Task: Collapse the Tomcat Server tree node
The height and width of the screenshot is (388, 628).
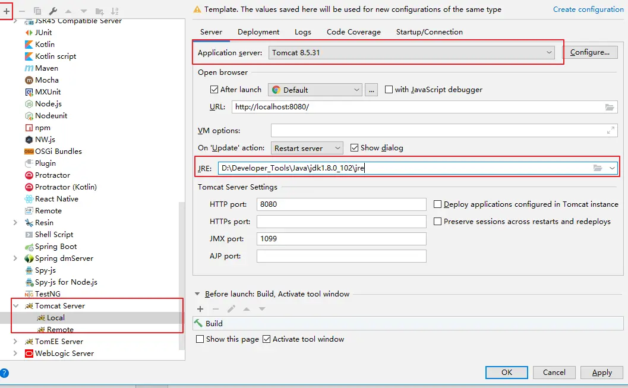Action: point(15,306)
